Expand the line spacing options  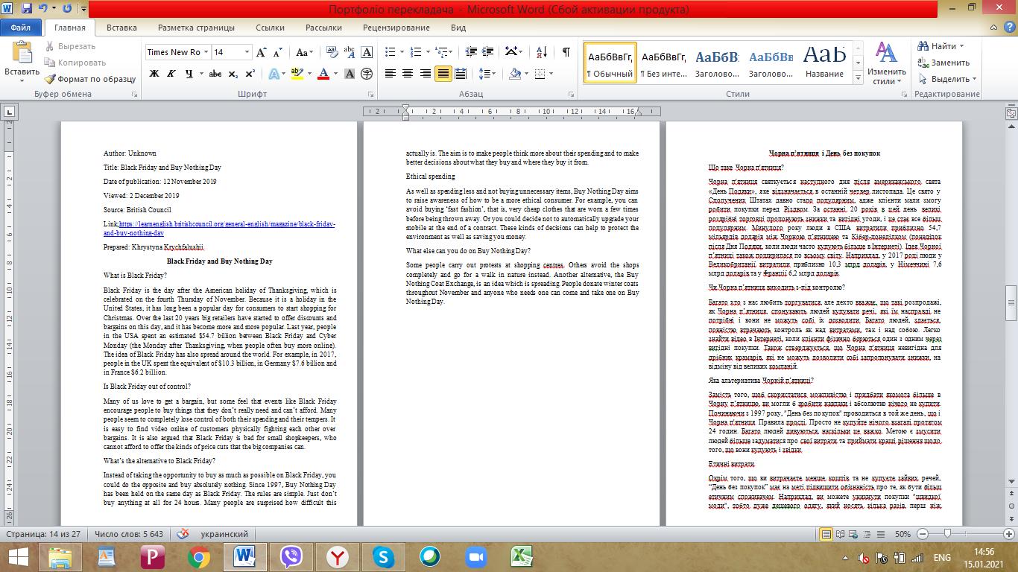tap(487, 74)
